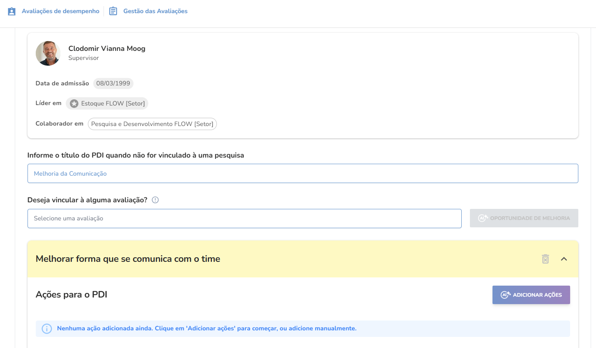Viewport: 596px width, 348px height.
Task: Click the AI icon on Oportunidade de Melhoria
Action: [x=483, y=218]
